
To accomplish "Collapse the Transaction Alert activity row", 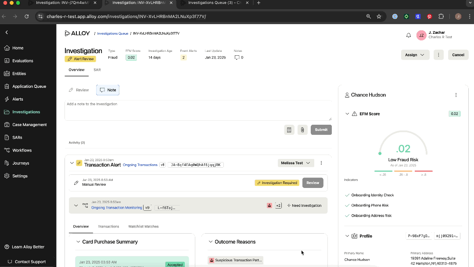I will tap(72, 163).
